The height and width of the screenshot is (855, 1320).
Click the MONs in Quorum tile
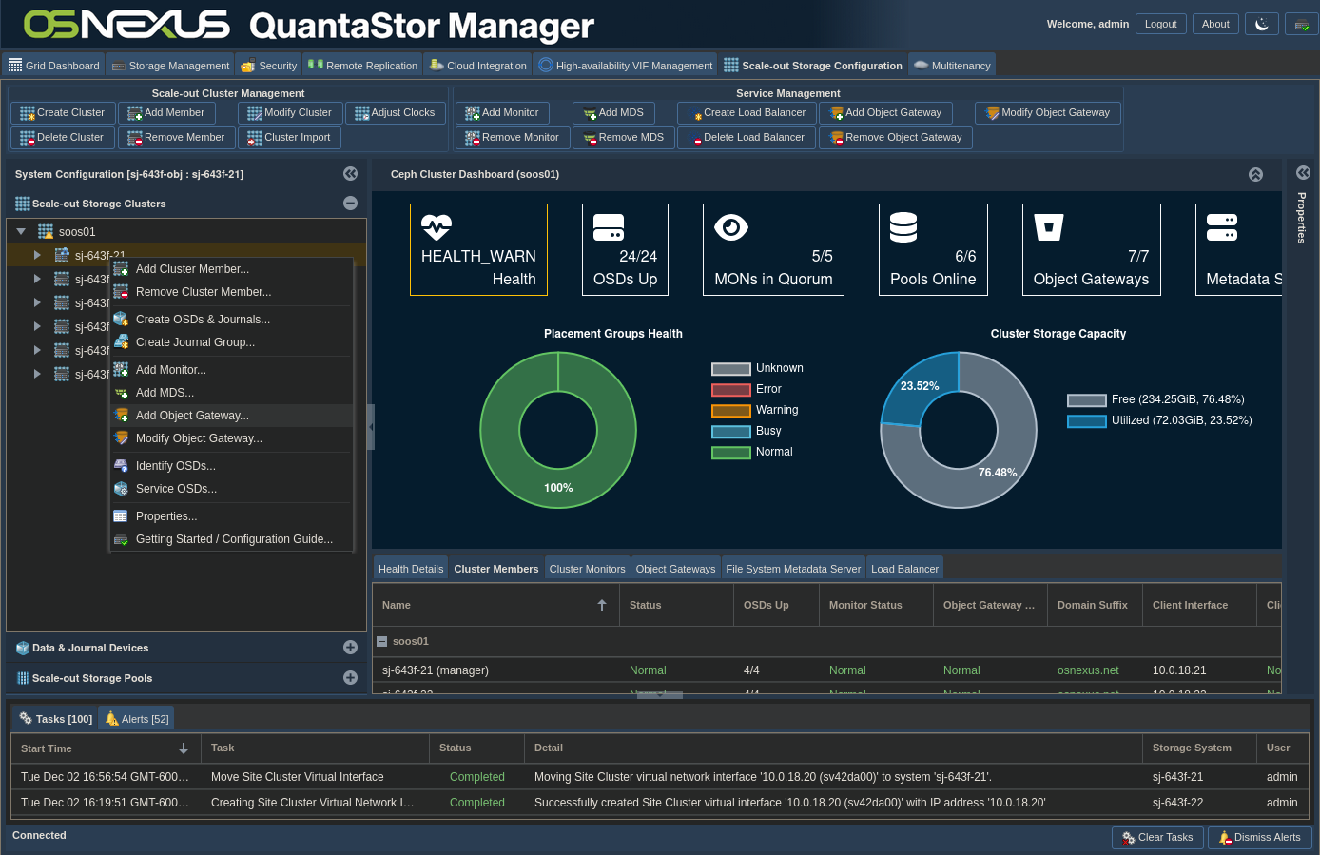772,249
